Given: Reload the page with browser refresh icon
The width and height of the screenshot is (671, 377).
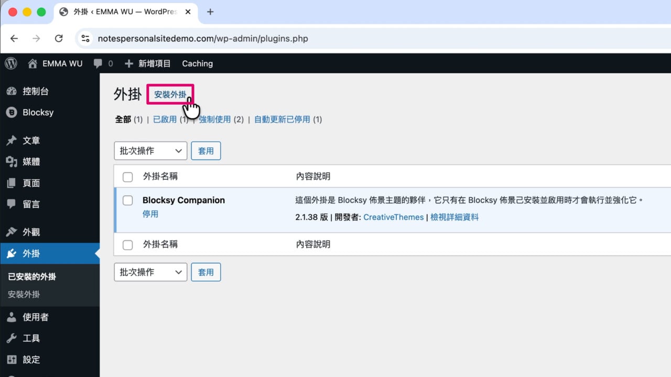Looking at the screenshot, I should click(59, 38).
